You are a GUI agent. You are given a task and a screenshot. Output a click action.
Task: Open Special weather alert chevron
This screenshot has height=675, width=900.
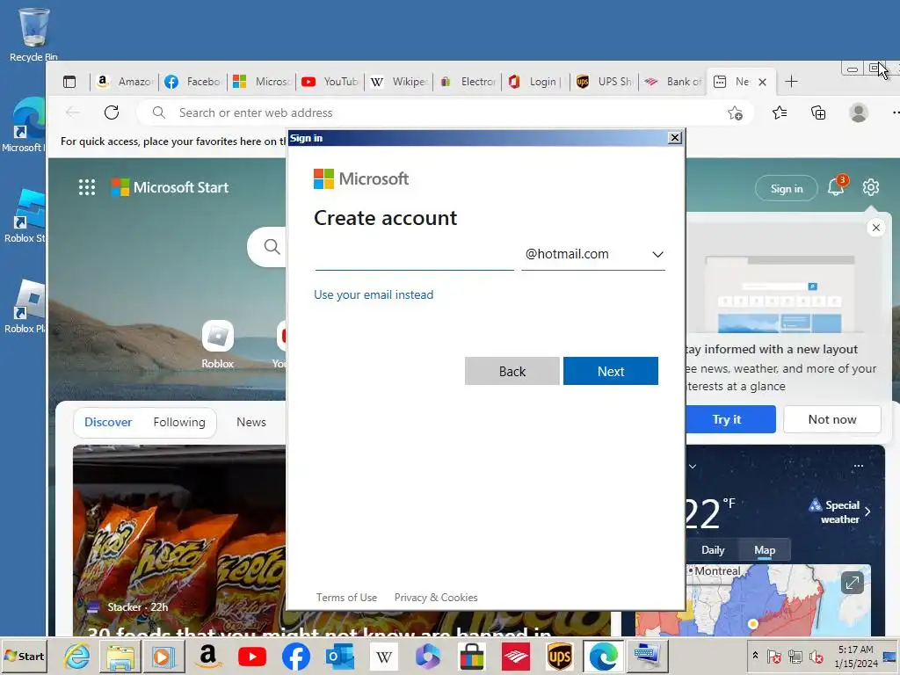coord(867,512)
